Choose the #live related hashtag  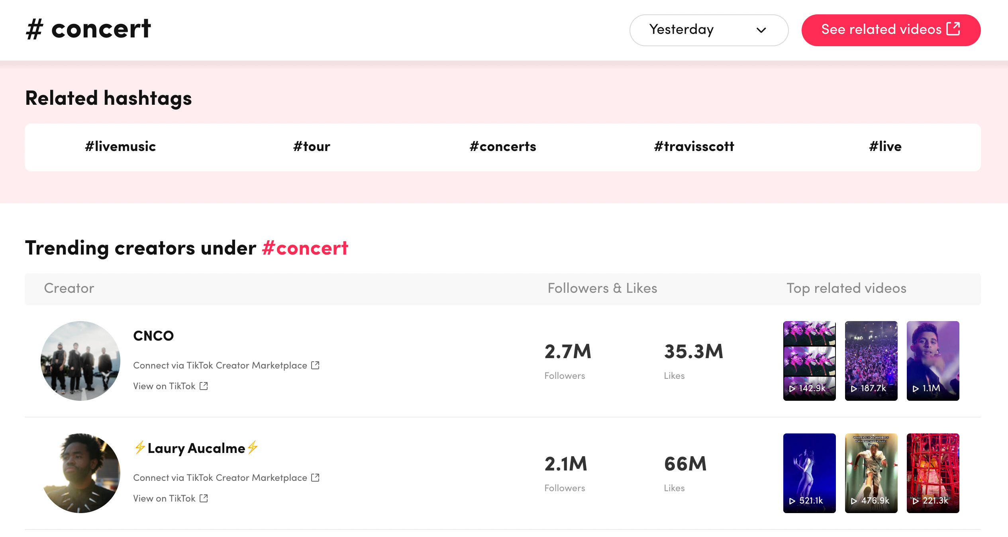(885, 147)
